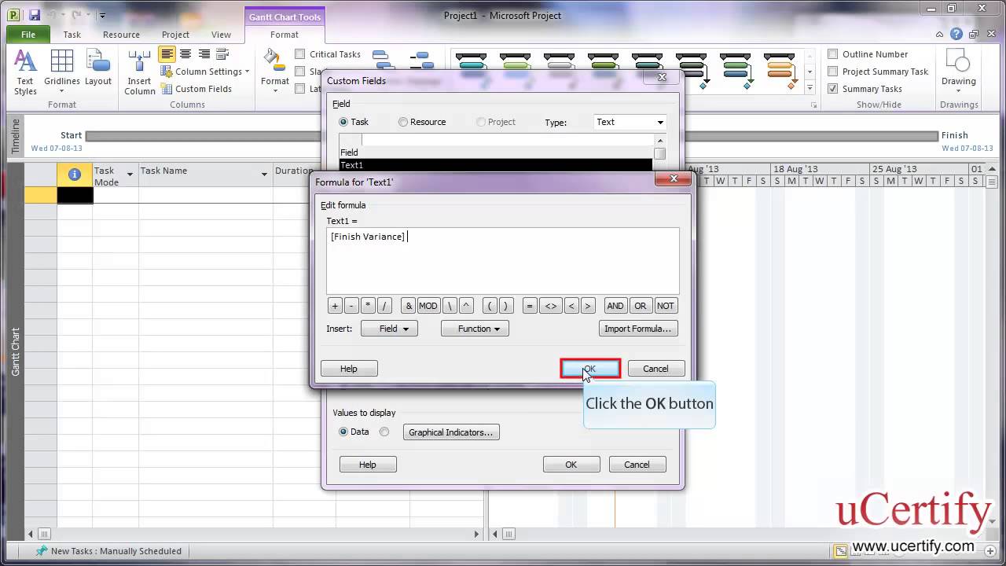Screen dimensions: 1006x566
Task: Insert the AND operator
Action: pyautogui.click(x=615, y=306)
